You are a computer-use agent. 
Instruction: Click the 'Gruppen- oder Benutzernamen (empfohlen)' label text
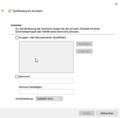(x=42, y=38)
